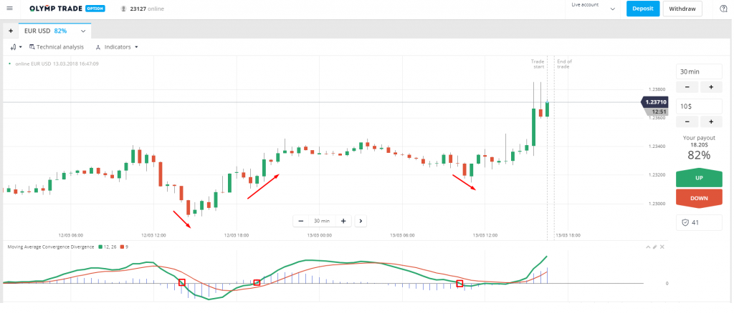The image size is (734, 313).
Task: Open the help question mark icon
Action: (x=723, y=9)
